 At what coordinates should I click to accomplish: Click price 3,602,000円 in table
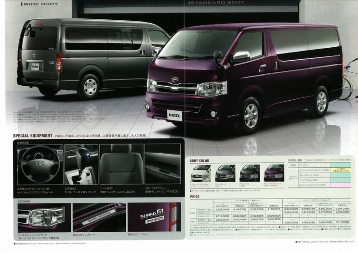pyautogui.click(x=223, y=219)
